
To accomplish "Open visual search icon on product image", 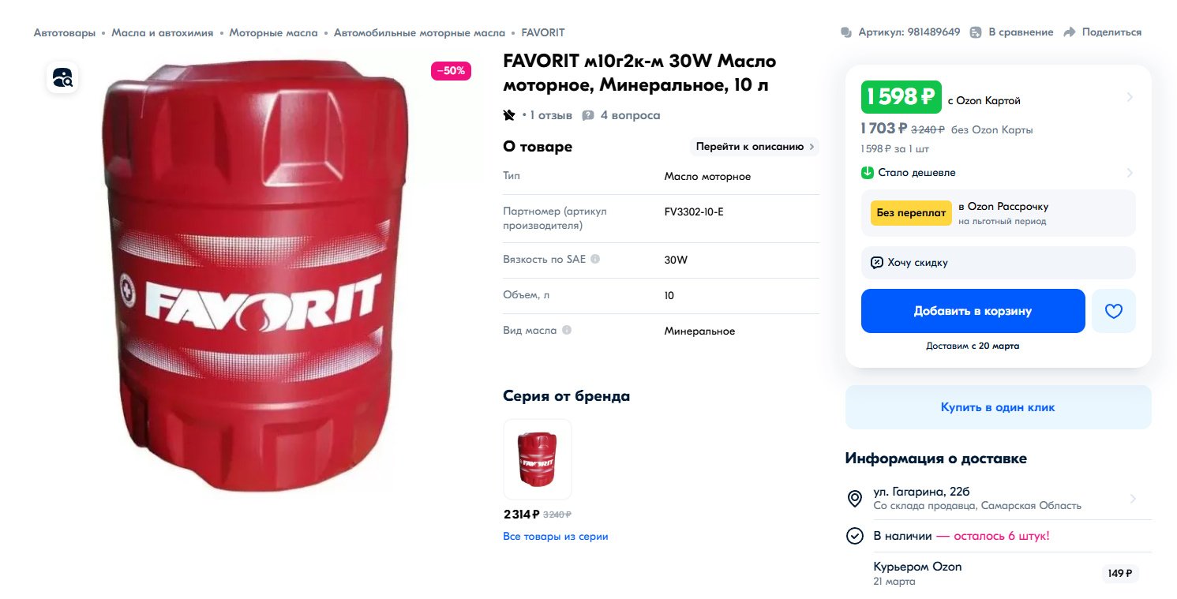I will tap(62, 77).
